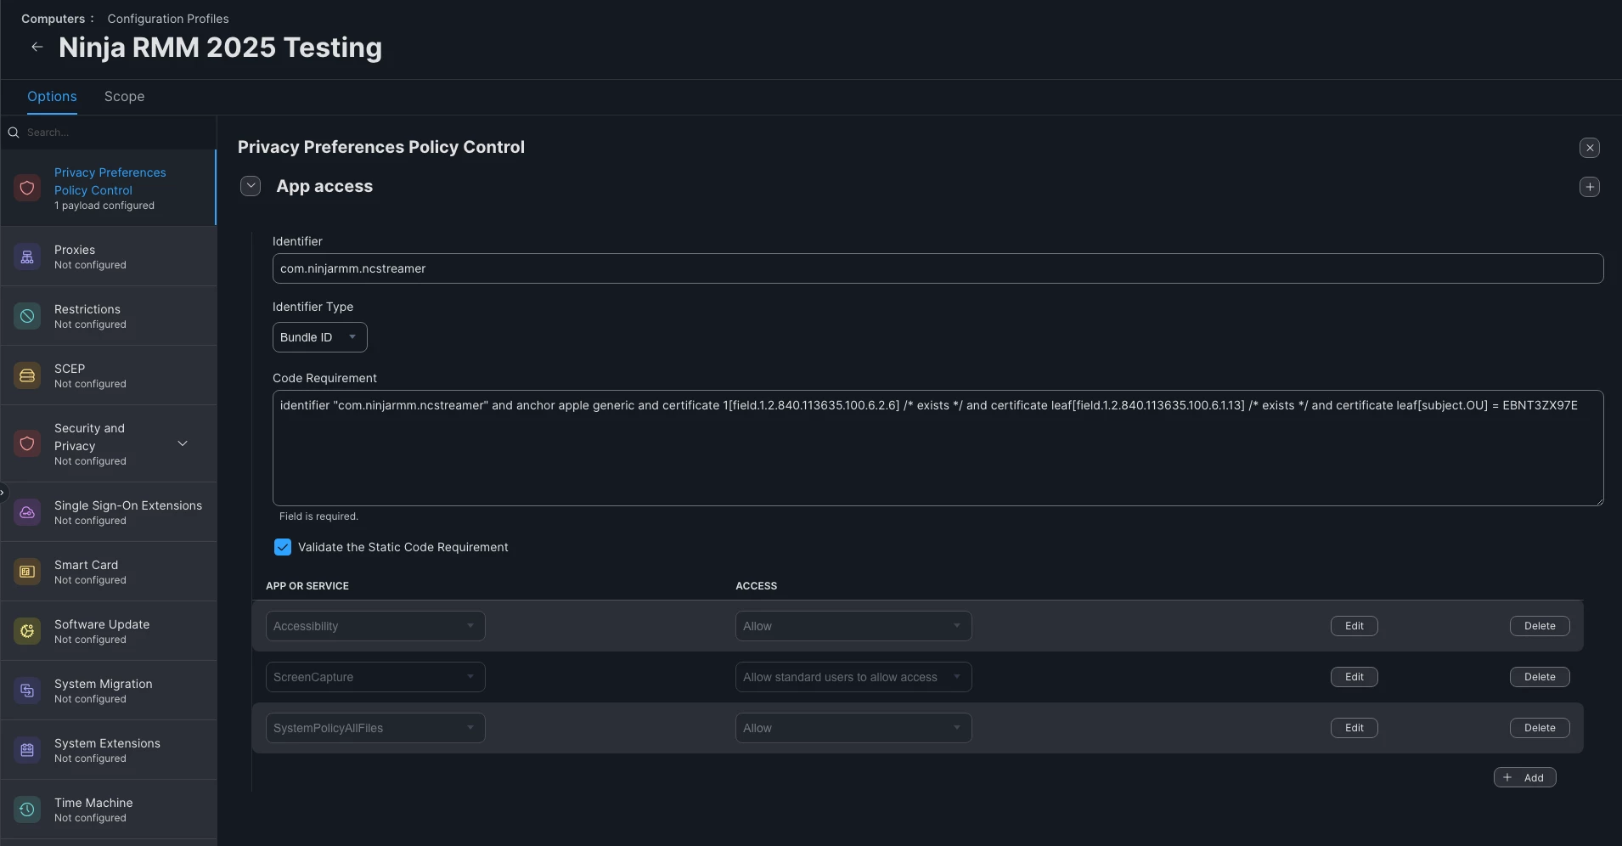Open the SystemPolicyAllFiles row Allow dropdown

[853, 728]
